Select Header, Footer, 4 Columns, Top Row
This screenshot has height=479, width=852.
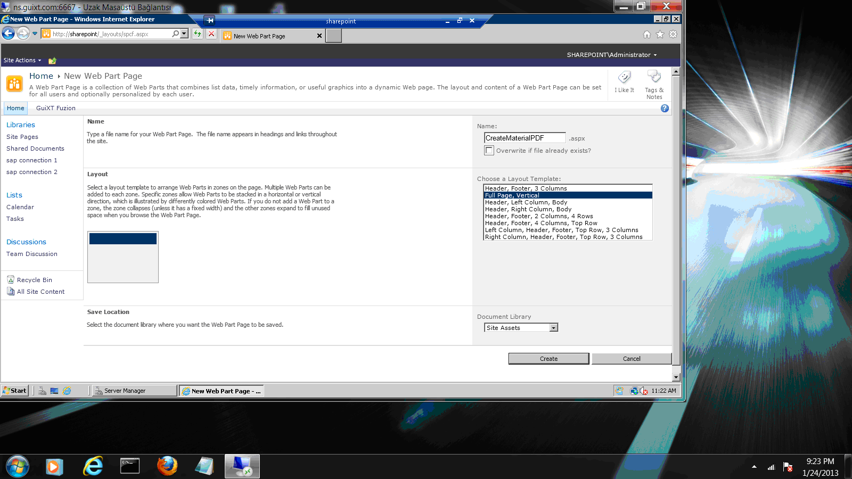click(568, 223)
